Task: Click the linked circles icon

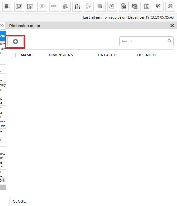Action: pyautogui.click(x=54, y=6)
